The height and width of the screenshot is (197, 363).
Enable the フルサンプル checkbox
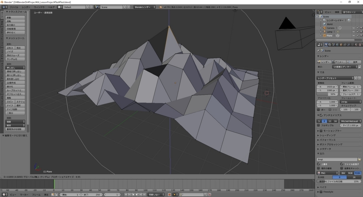(318, 125)
